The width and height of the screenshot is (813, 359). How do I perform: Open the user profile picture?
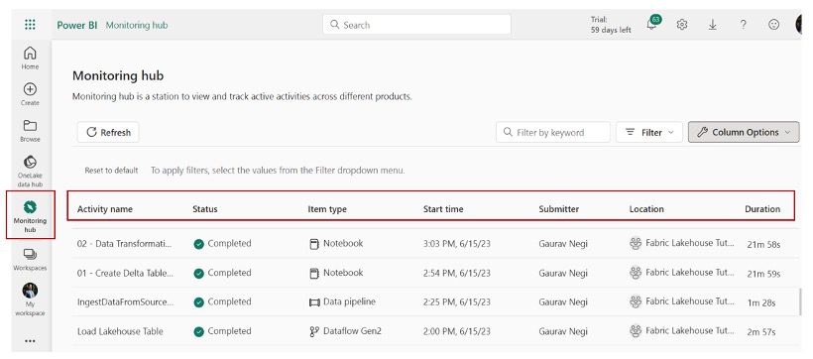click(x=798, y=25)
